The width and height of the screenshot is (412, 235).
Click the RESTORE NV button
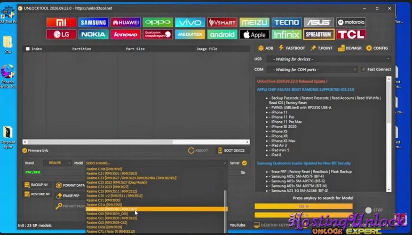37,194
